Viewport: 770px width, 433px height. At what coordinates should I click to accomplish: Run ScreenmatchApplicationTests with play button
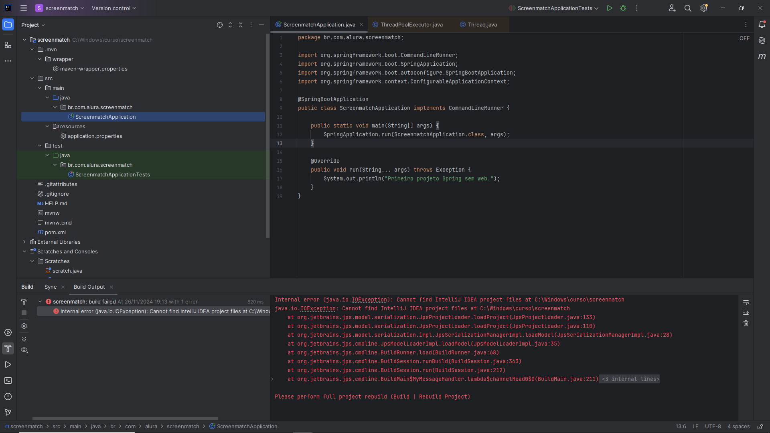(610, 8)
